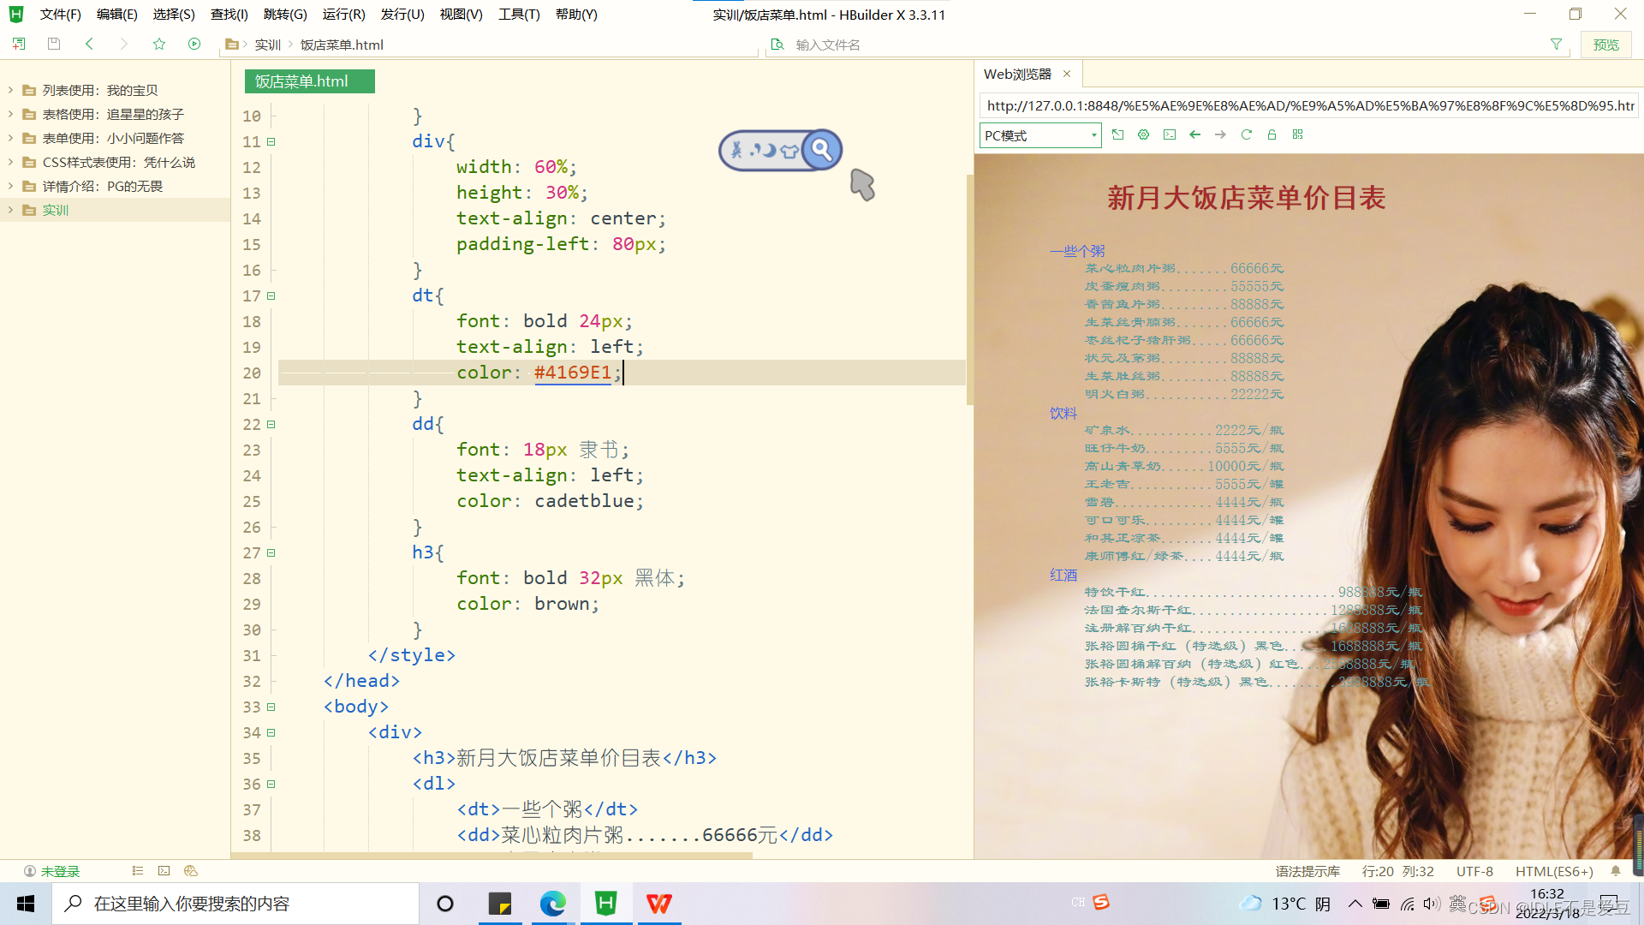Image resolution: width=1644 pixels, height=925 pixels.
Task: Open the PC模式 dropdown
Action: coord(1039,135)
